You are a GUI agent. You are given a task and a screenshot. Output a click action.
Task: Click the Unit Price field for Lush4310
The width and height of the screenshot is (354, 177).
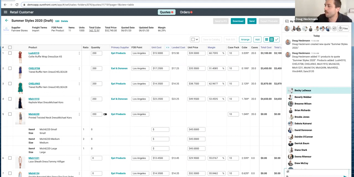(196, 53)
